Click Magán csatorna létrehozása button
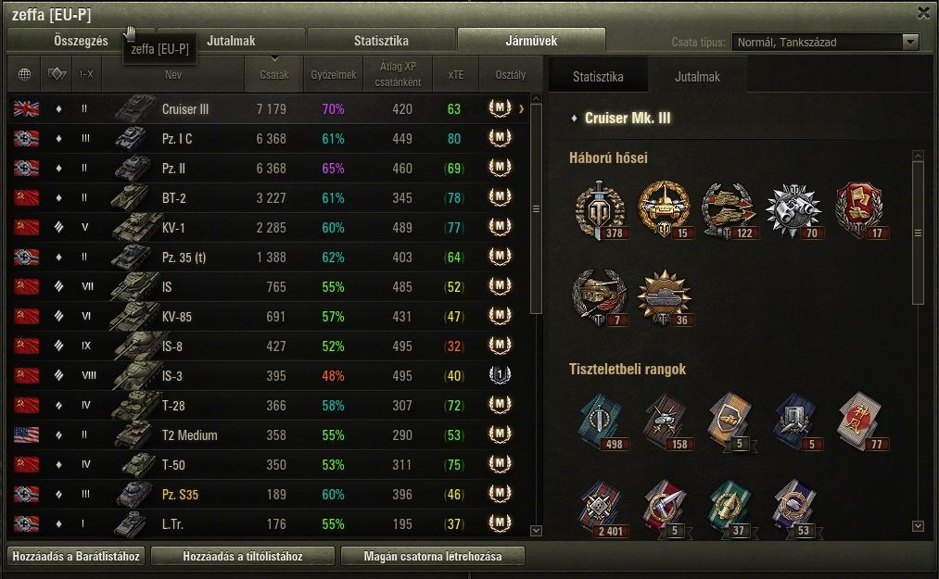939x579 pixels. click(432, 556)
